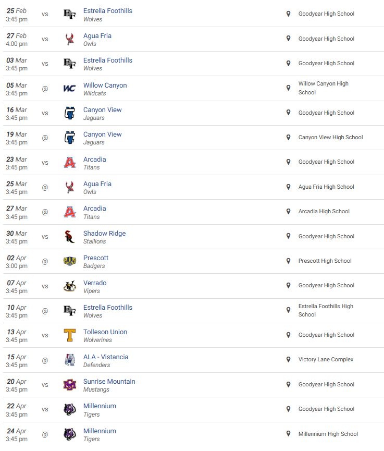Click Canyon View High School location text

[x=330, y=138]
